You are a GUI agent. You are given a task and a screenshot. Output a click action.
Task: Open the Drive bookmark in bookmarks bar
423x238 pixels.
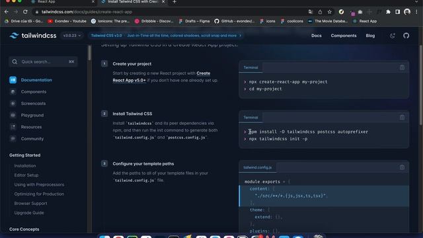24,21
